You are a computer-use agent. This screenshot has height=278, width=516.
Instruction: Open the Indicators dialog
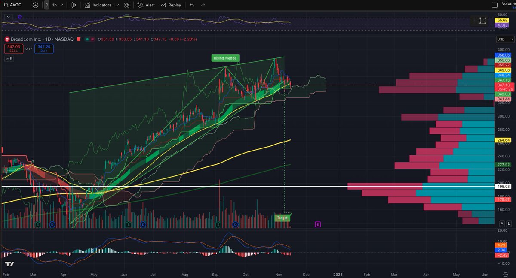tap(98, 5)
